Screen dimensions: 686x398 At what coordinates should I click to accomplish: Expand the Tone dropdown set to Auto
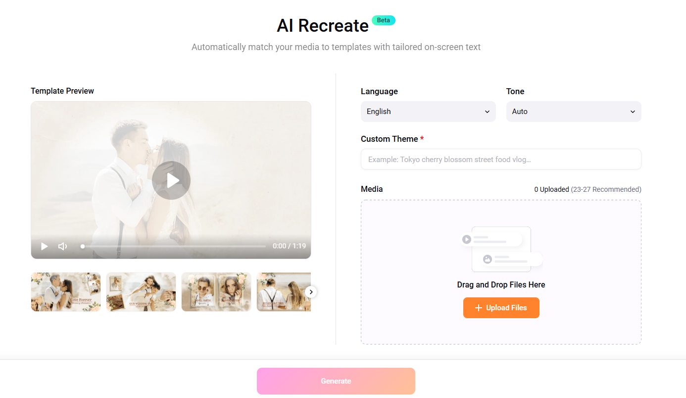[573, 112]
